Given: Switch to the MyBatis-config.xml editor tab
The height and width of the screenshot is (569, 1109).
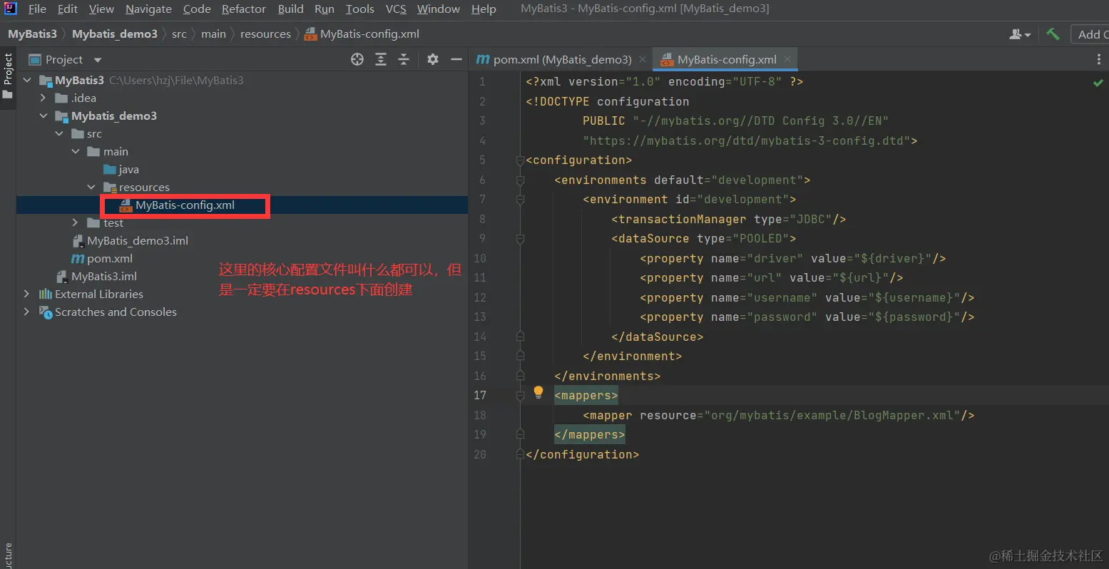Looking at the screenshot, I should click(x=727, y=59).
